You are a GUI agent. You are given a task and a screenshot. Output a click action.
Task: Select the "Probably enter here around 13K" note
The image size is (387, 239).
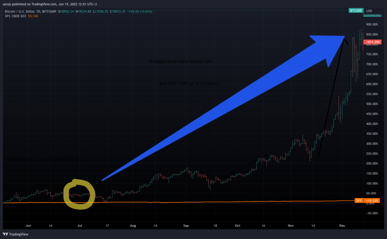(180, 62)
